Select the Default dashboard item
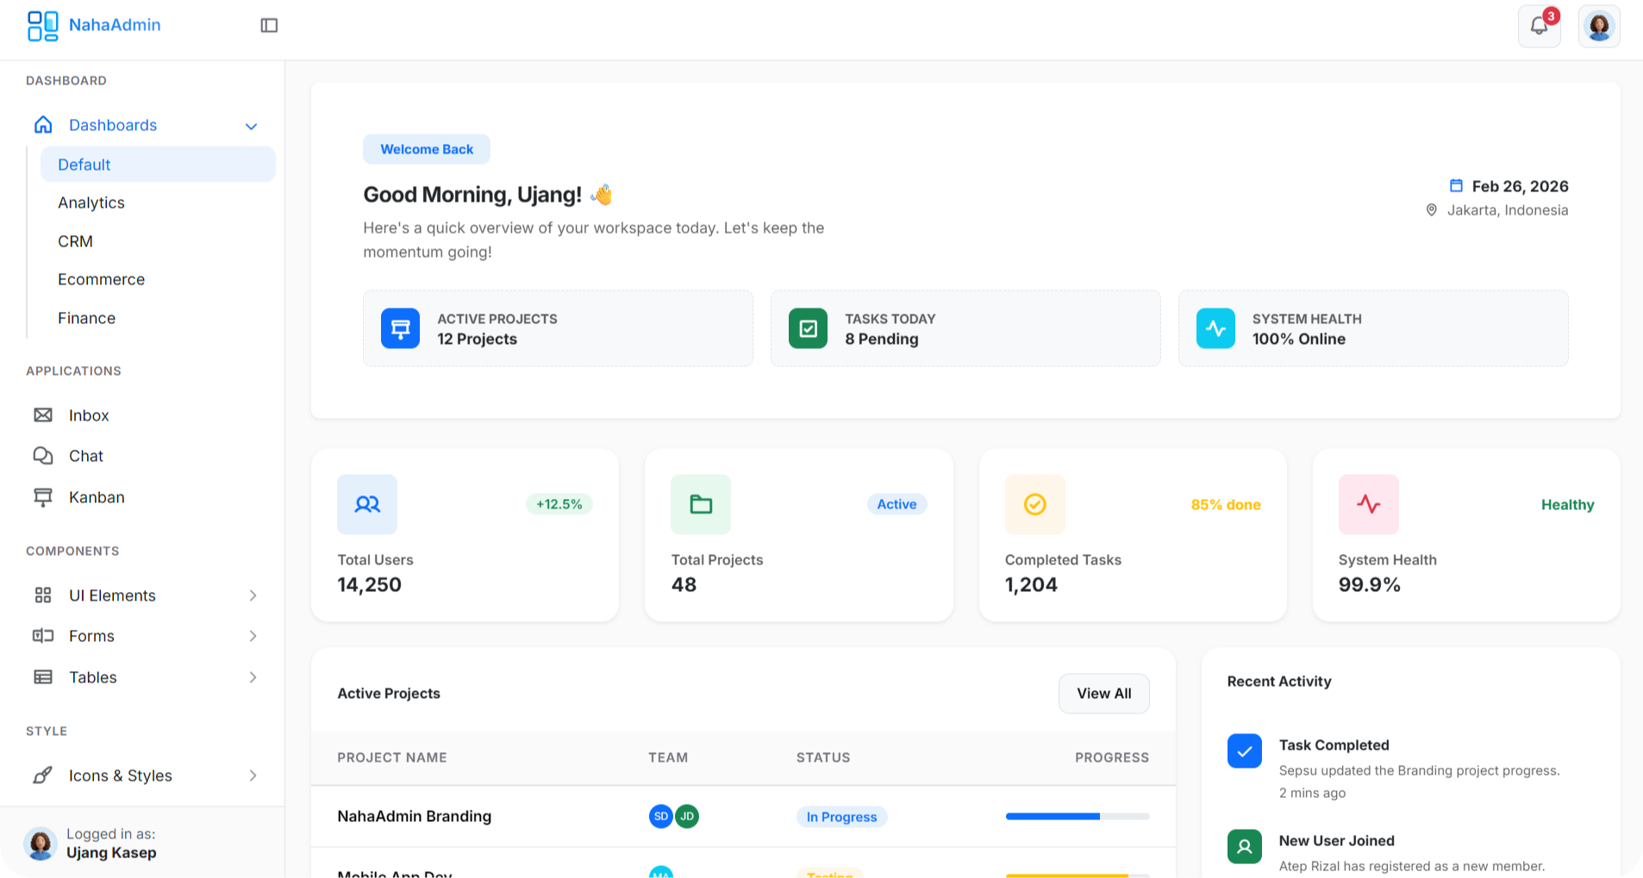This screenshot has height=878, width=1643. pyautogui.click(x=158, y=165)
